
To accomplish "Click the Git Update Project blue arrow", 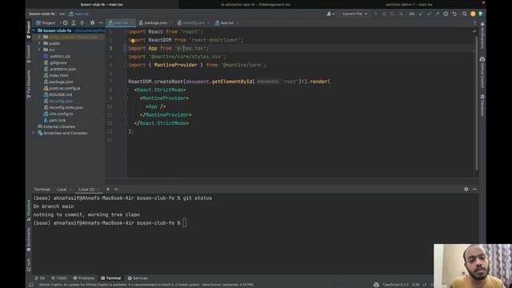I will [421, 14].
